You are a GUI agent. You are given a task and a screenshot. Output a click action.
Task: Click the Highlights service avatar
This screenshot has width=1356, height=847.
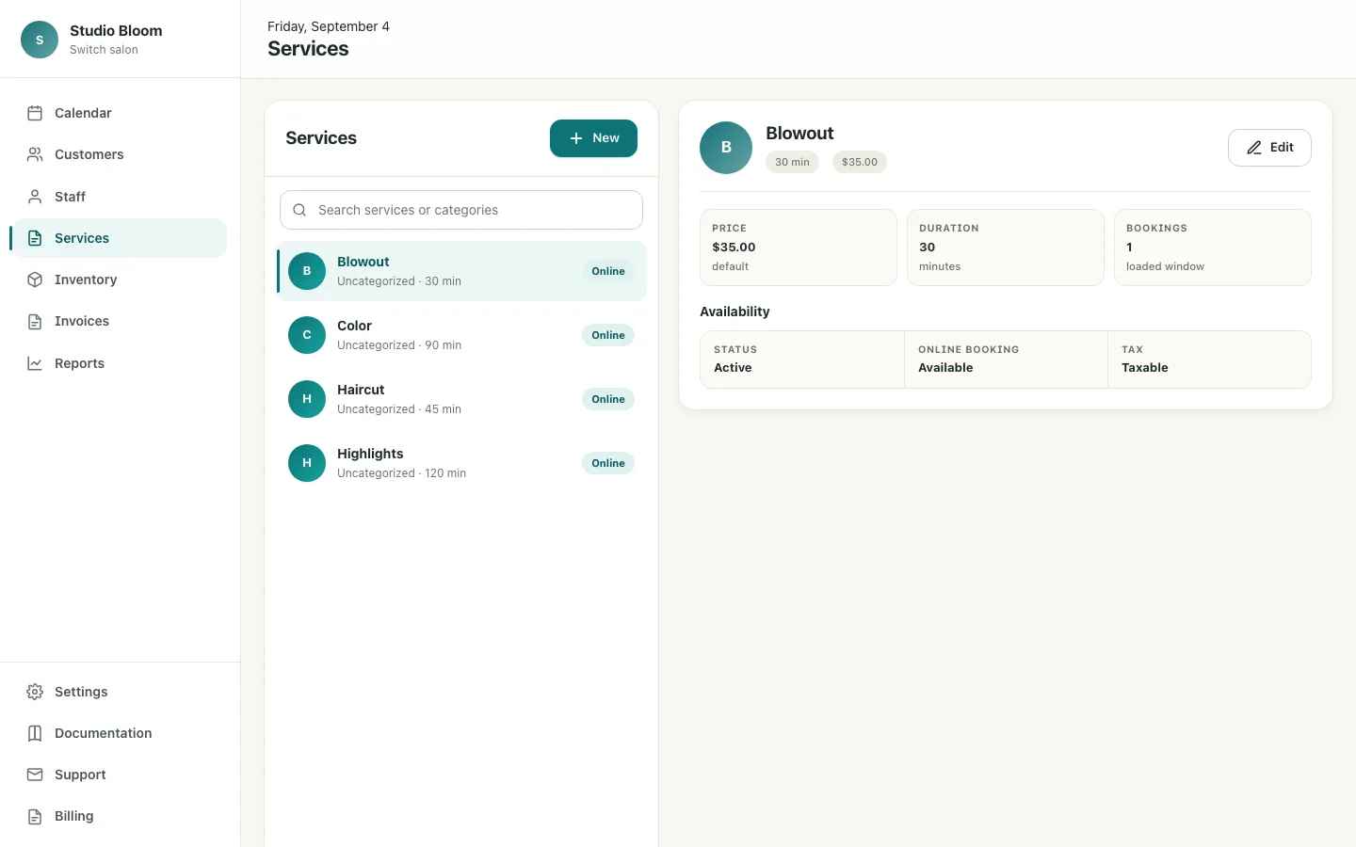tap(307, 463)
